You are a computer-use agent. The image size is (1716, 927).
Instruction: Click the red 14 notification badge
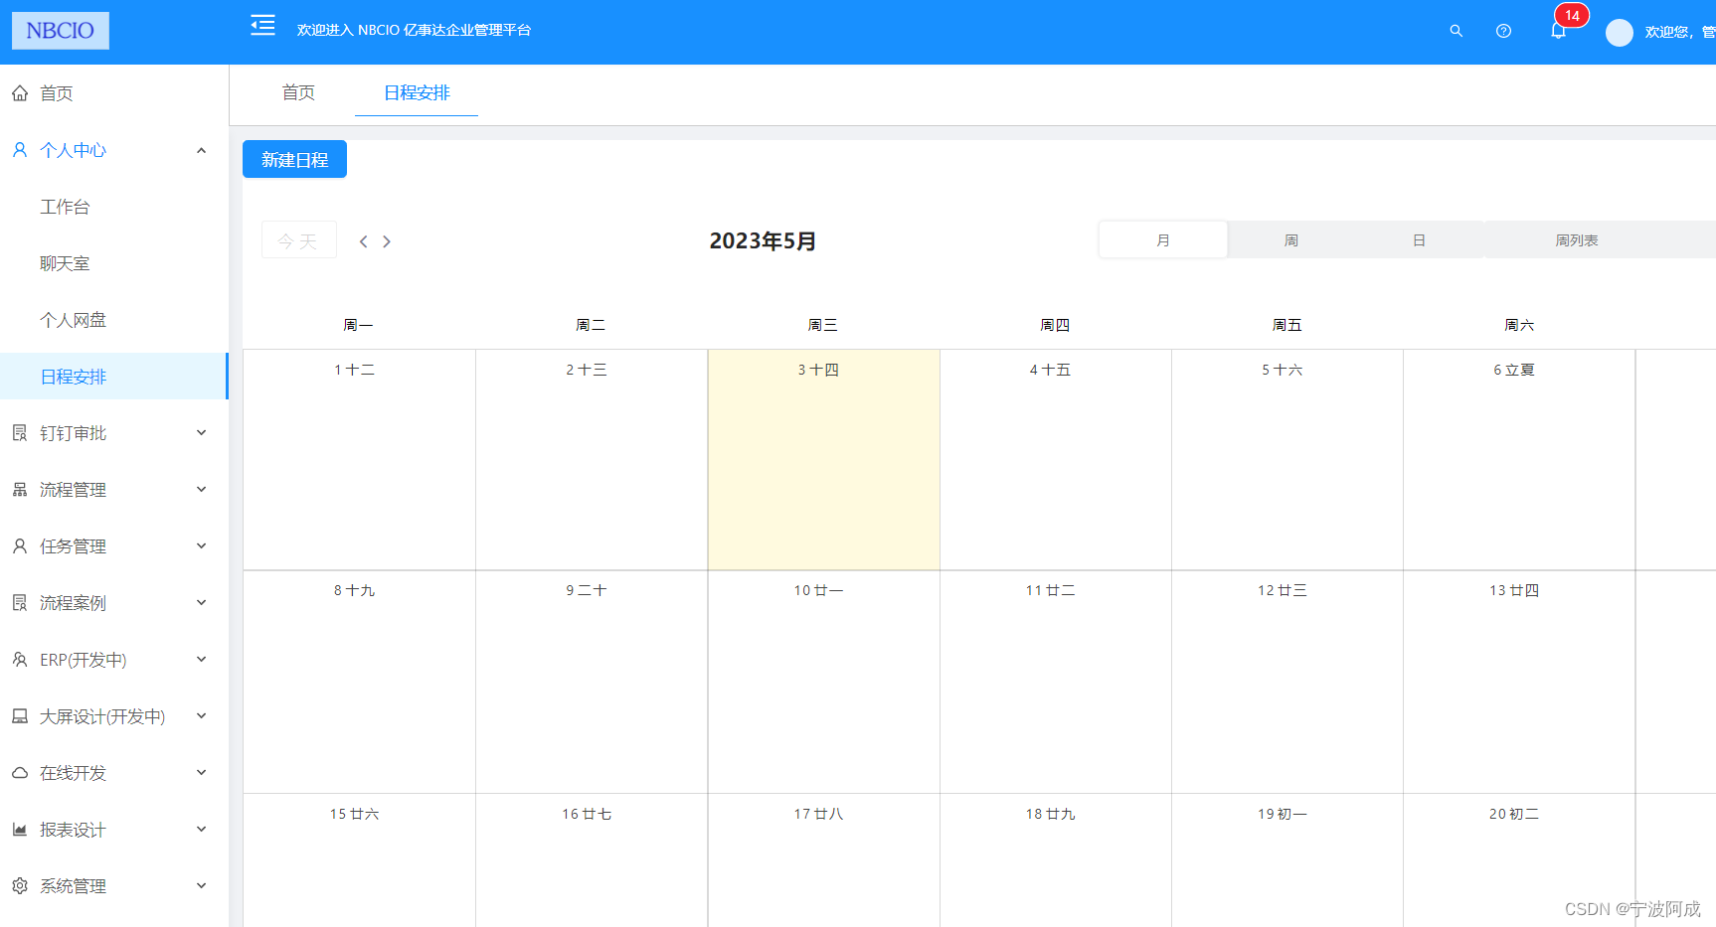tap(1572, 16)
